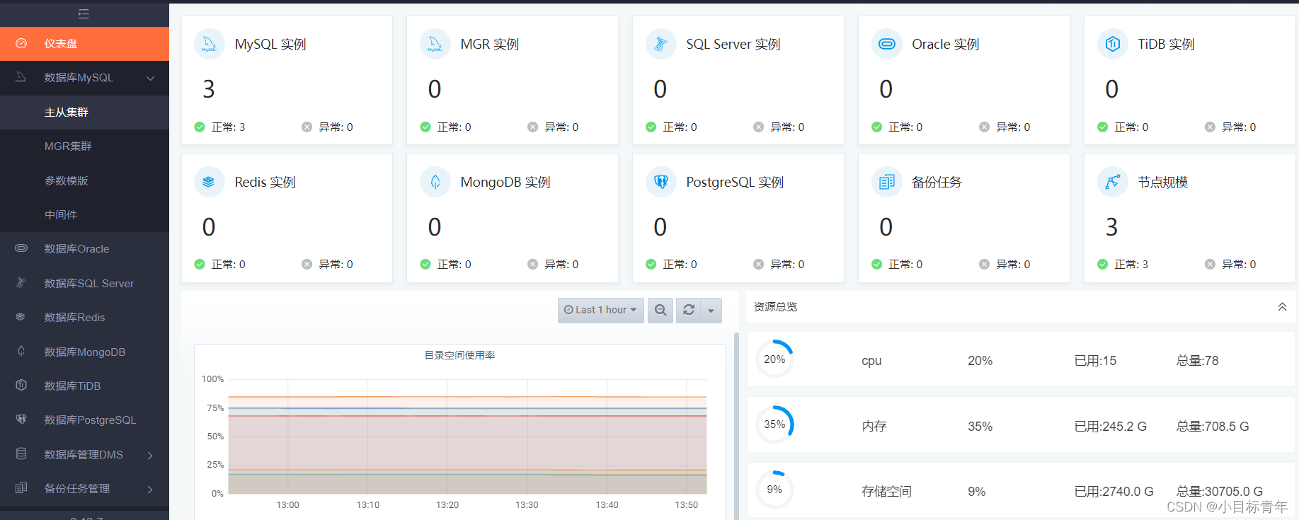
Task: Open the Last 1 hour time range dropdown
Action: coord(600,310)
